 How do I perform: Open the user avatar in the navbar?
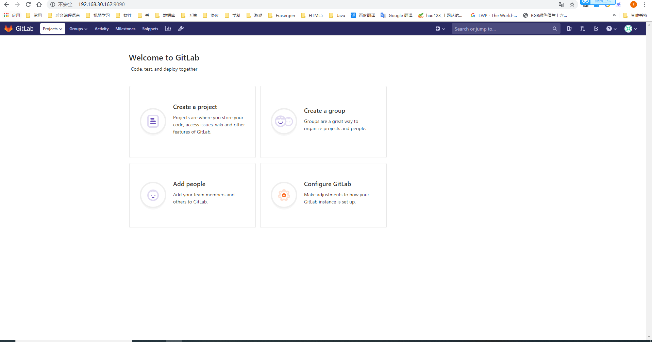pos(628,29)
